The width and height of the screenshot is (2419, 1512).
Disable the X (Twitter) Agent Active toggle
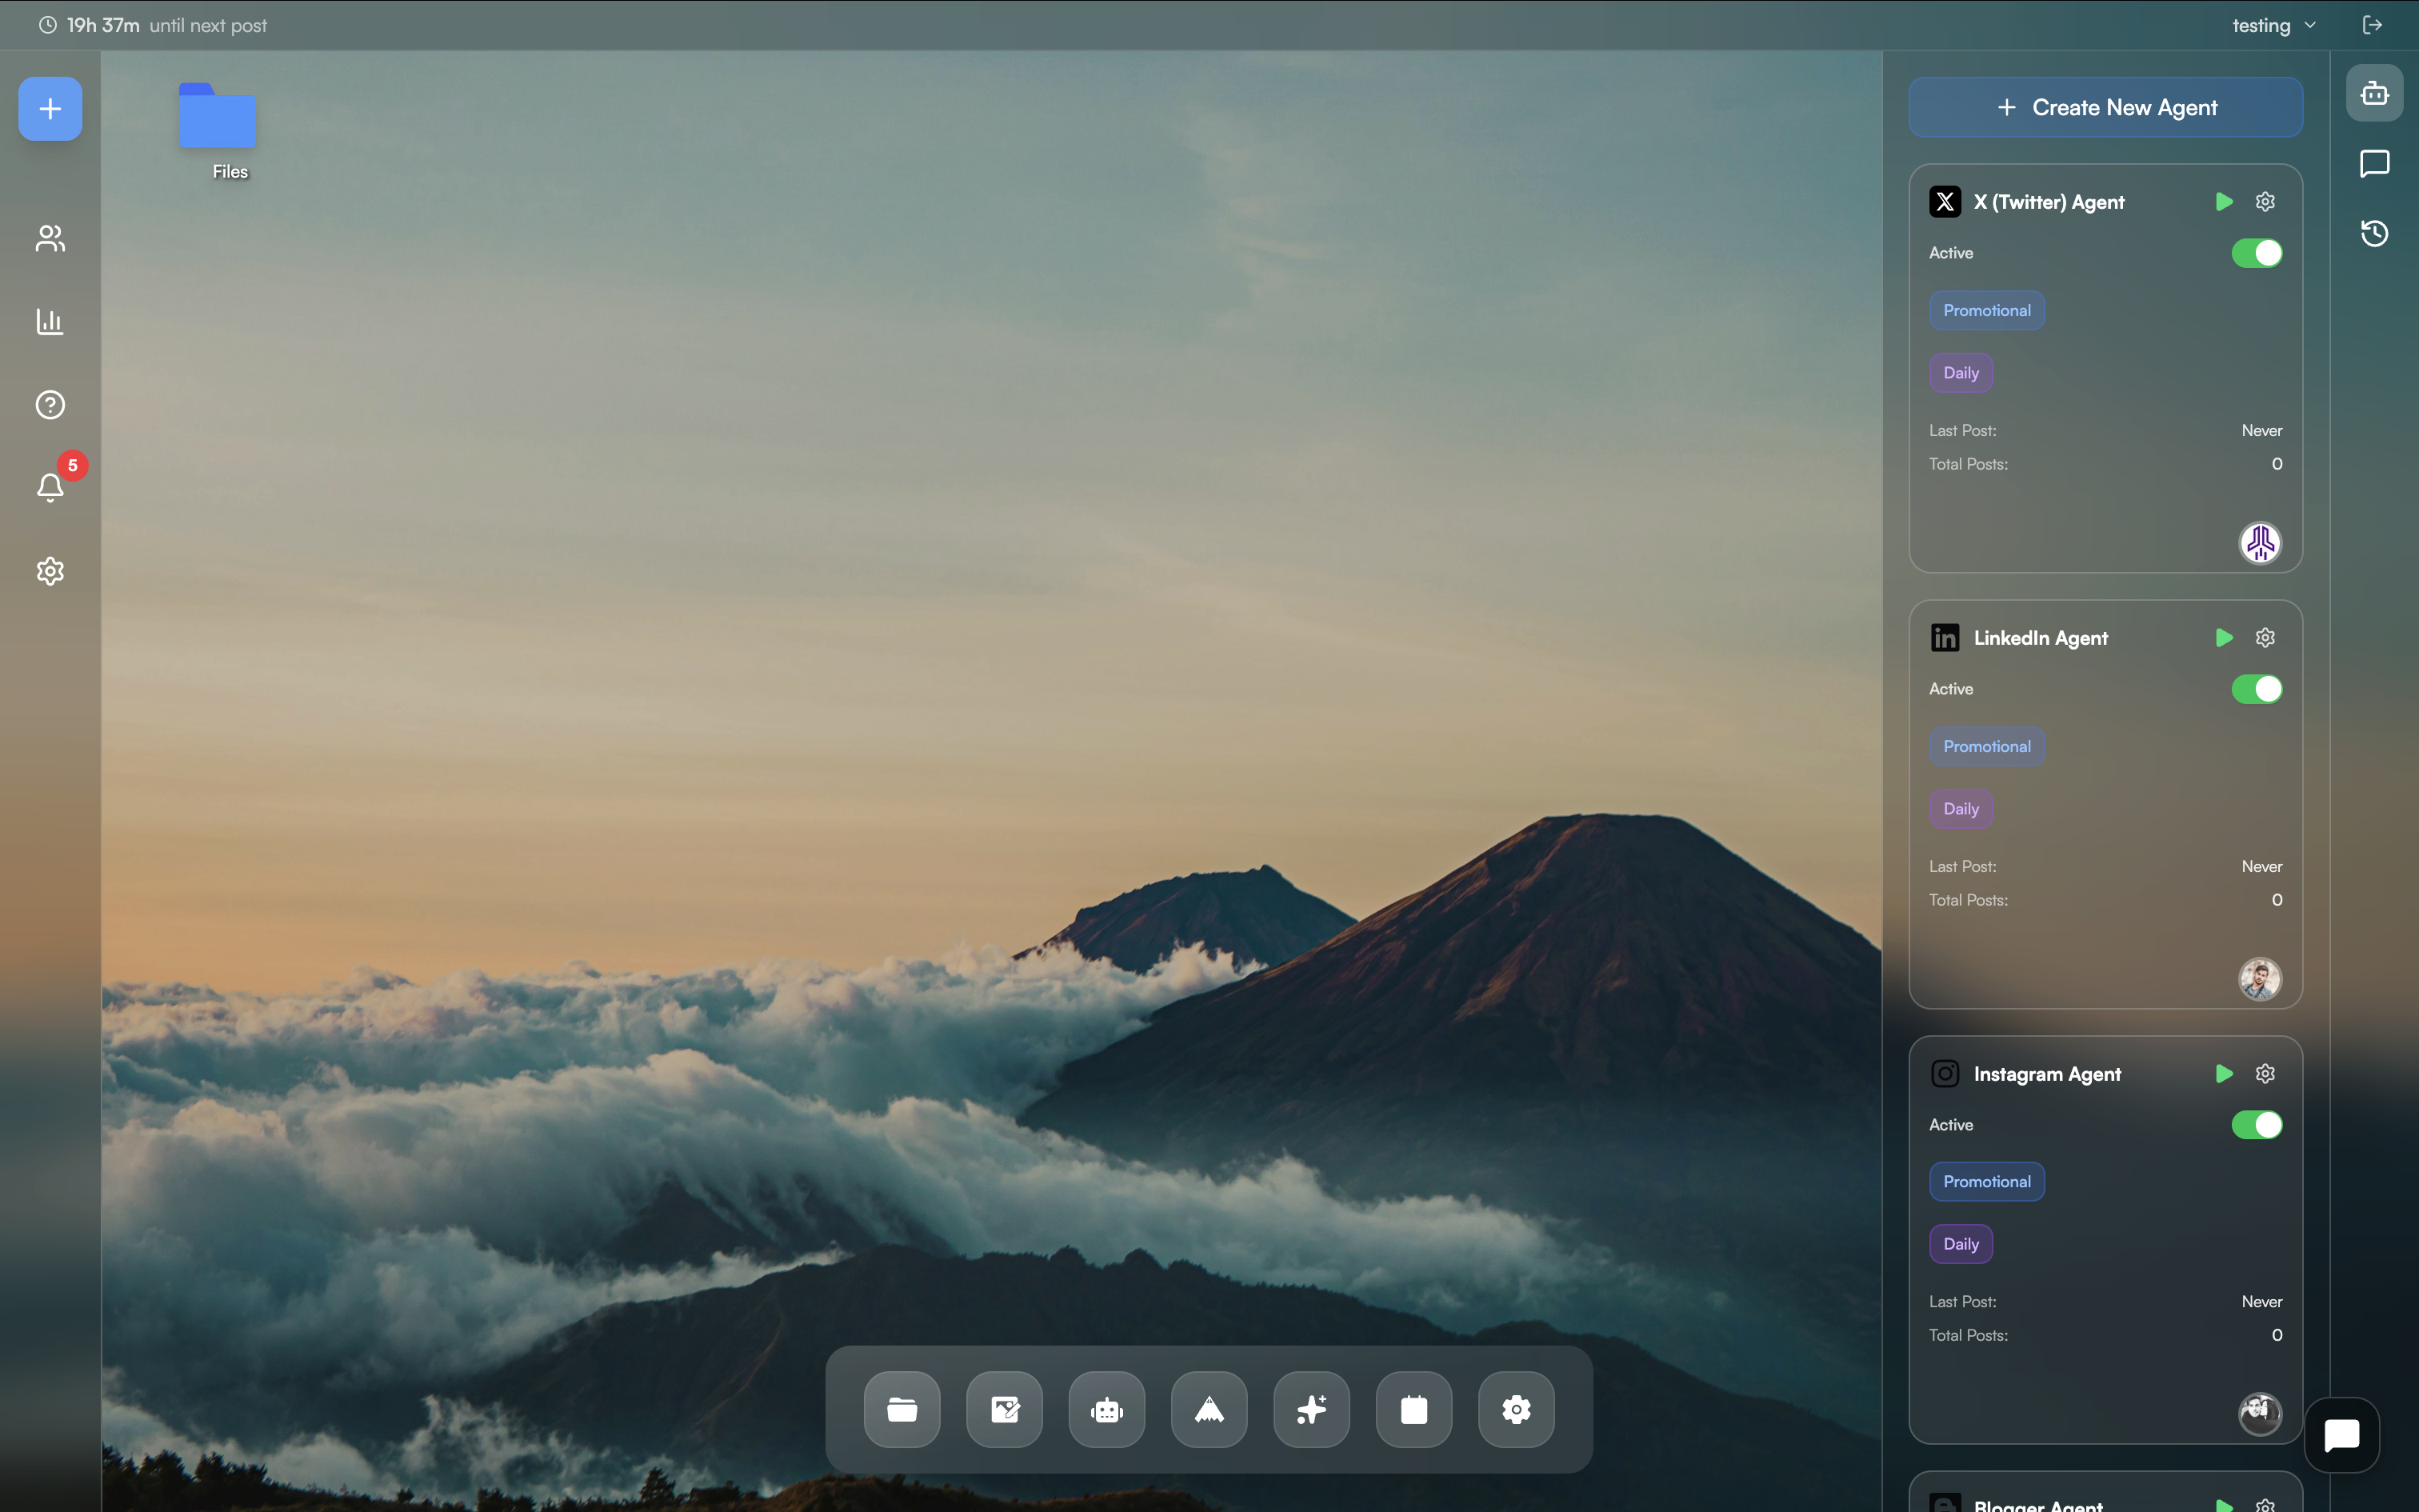click(x=2257, y=253)
